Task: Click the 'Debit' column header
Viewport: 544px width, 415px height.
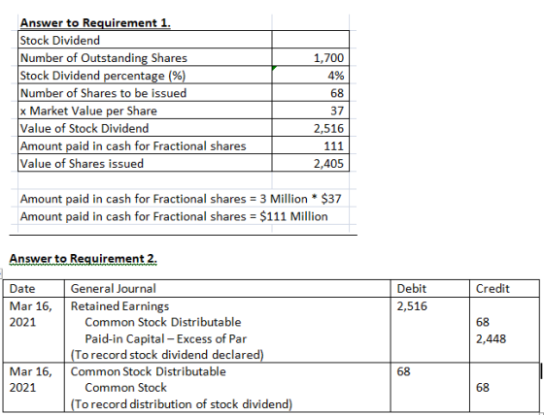Action: coord(412,289)
